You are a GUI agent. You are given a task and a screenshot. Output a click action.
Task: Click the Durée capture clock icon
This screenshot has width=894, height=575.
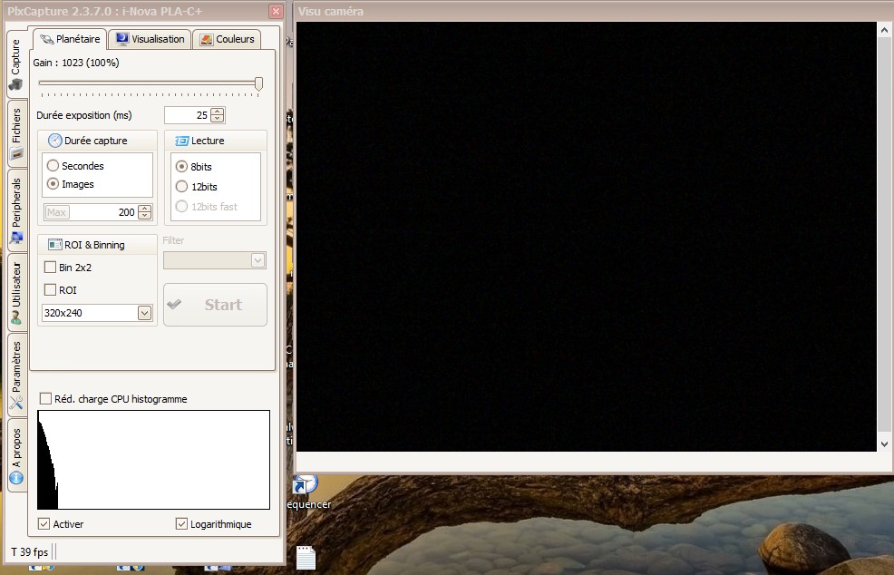tap(54, 141)
